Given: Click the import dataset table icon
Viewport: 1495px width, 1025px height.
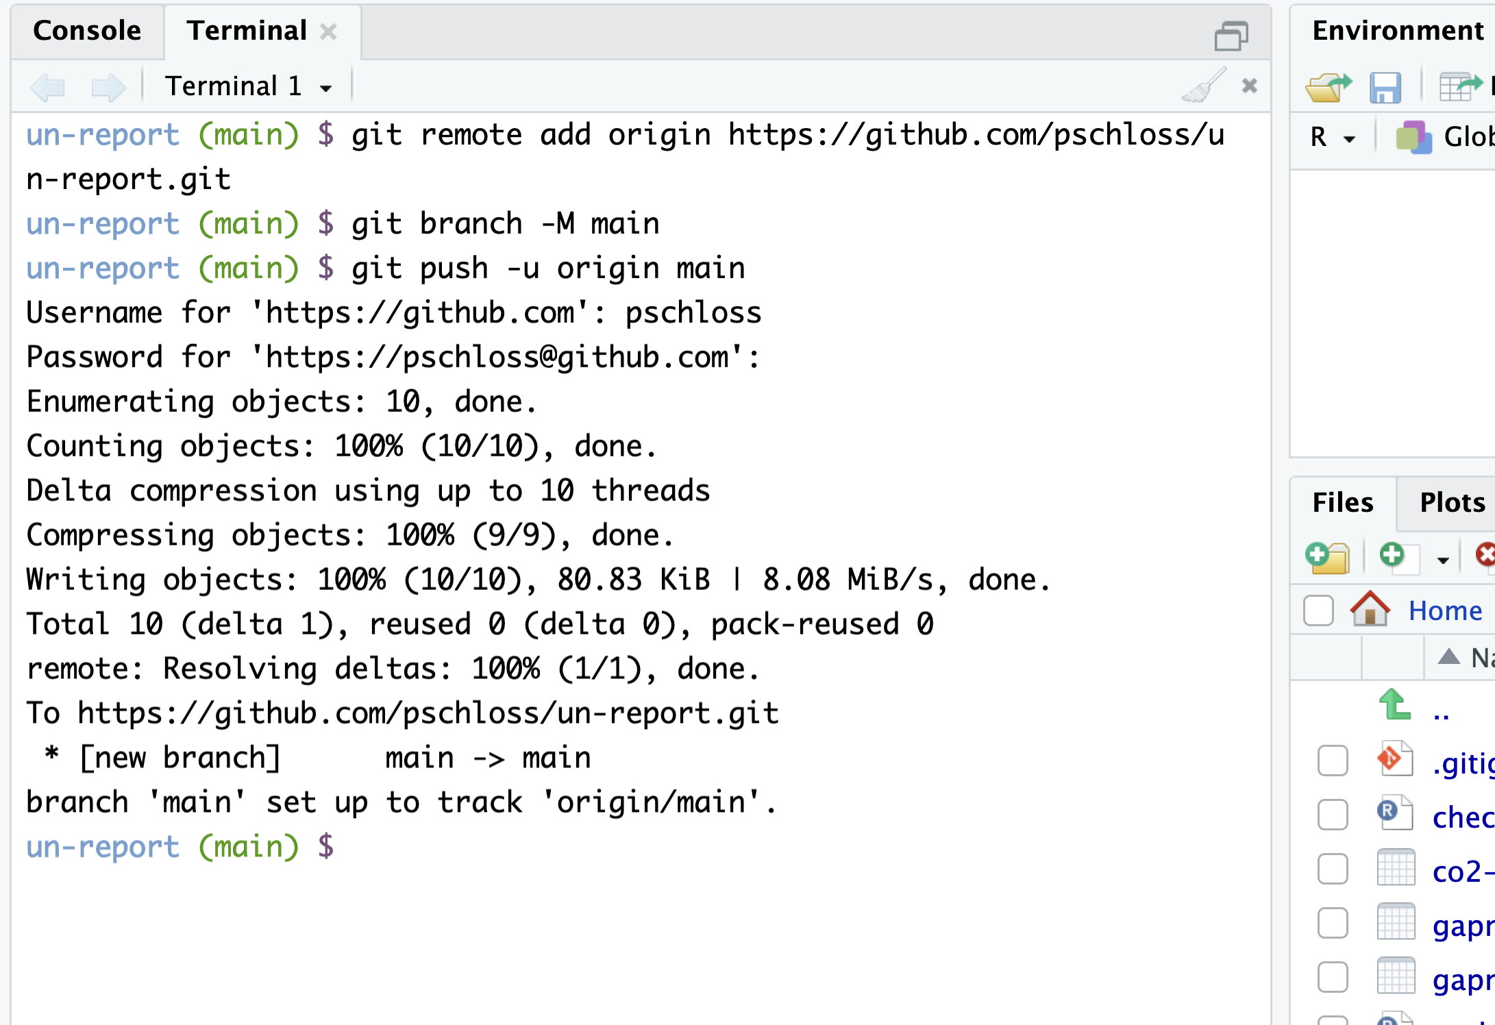Looking at the screenshot, I should 1461,87.
